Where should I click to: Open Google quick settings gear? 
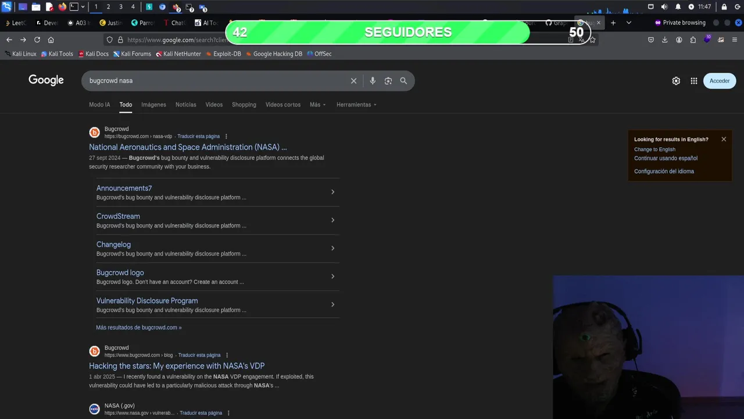[676, 81]
